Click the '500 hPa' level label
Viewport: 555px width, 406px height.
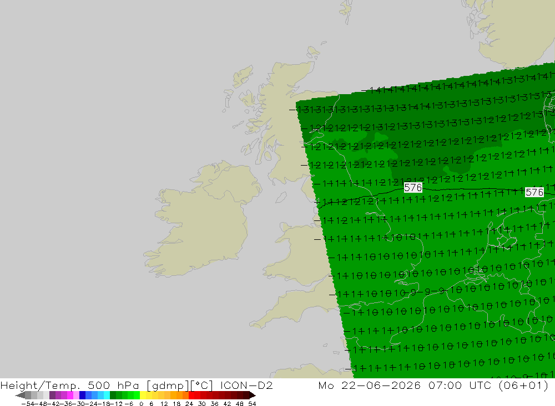coord(114,385)
